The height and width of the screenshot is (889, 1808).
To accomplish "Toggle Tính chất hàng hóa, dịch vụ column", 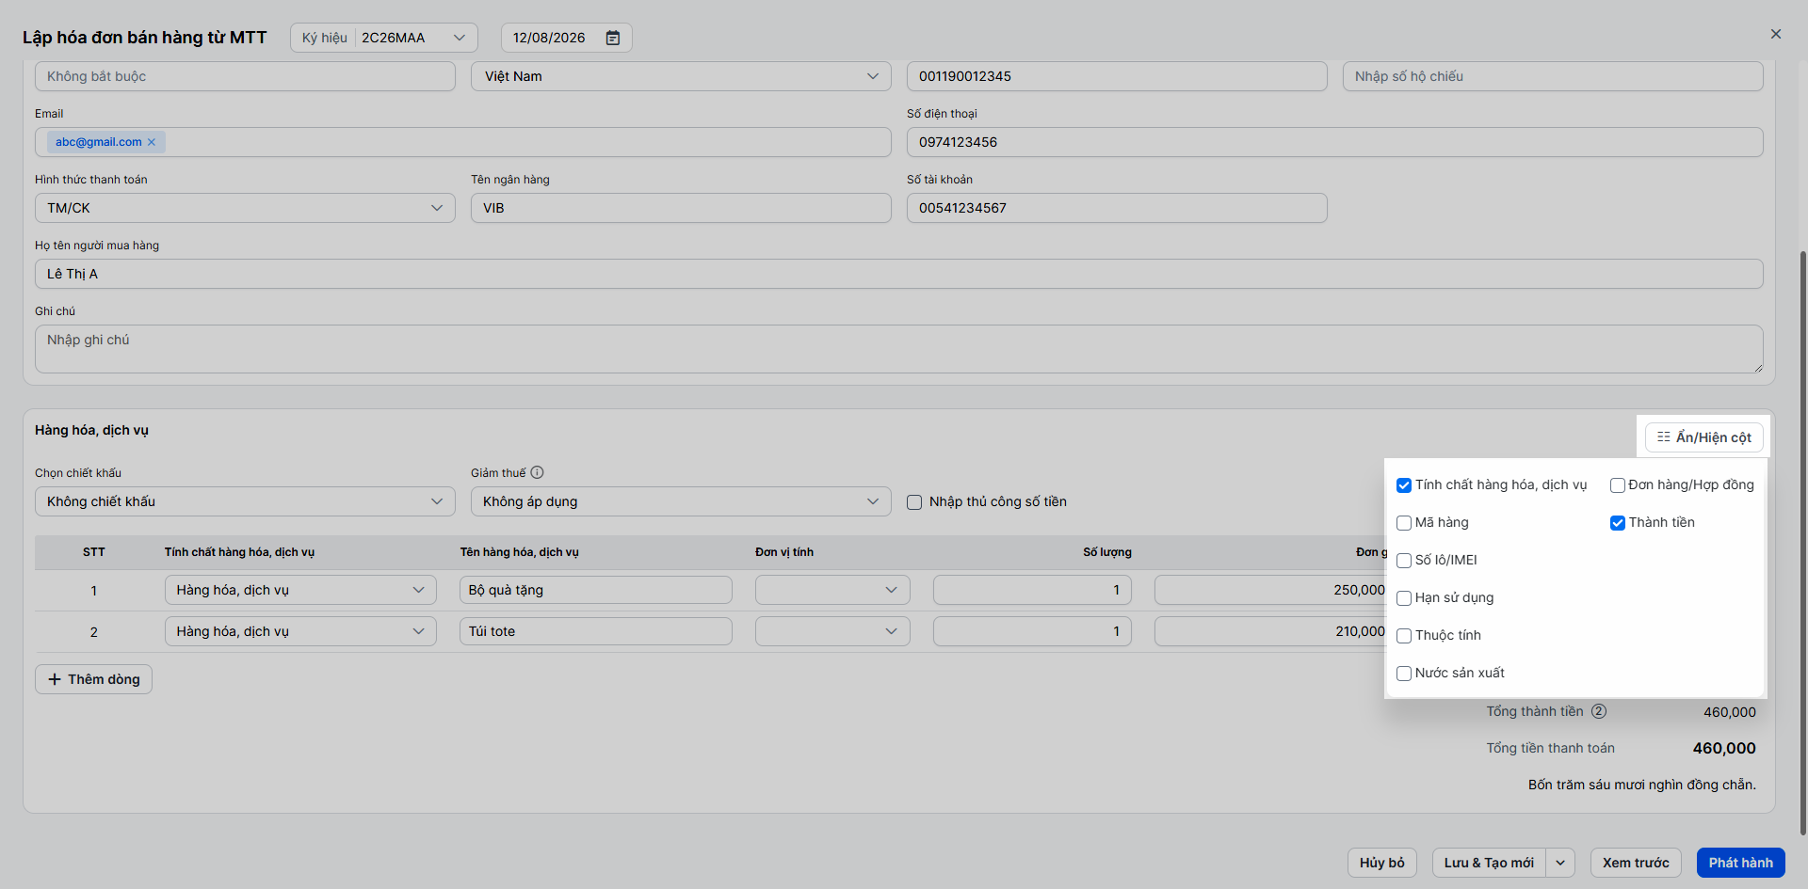I will (1404, 485).
